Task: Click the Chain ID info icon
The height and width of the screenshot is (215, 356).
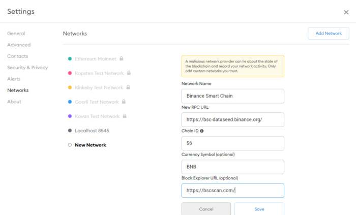Action: [x=201, y=131]
